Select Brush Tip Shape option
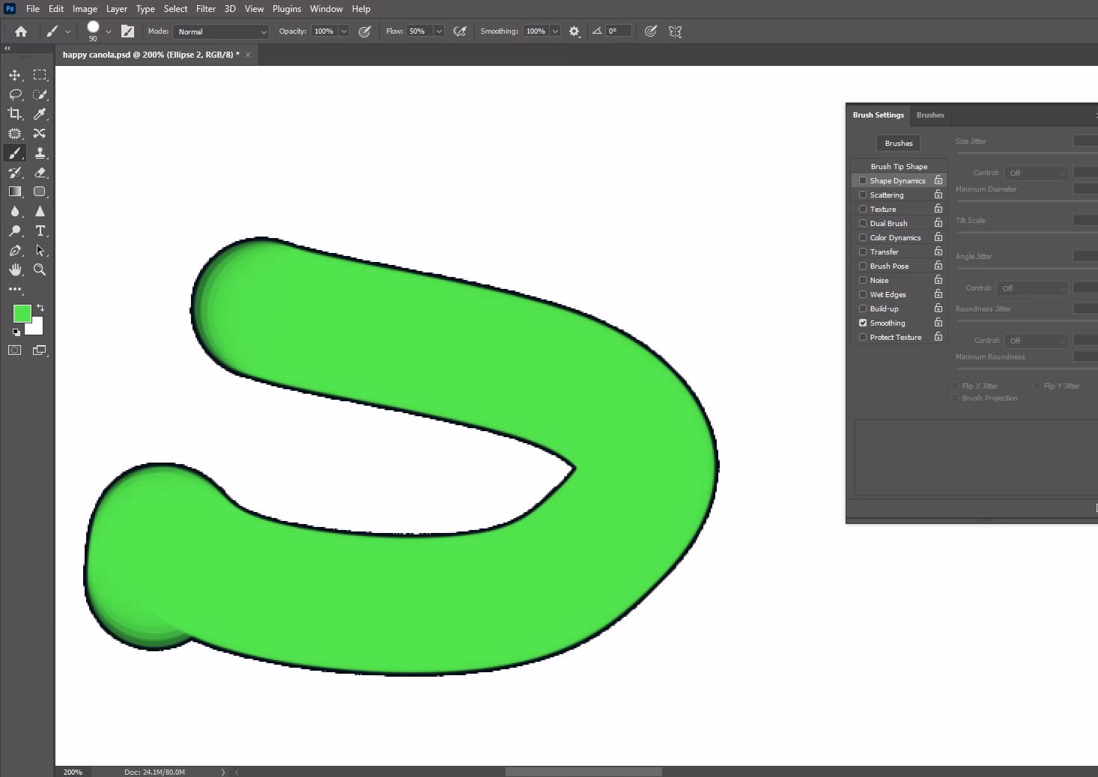Viewport: 1098px width, 777px height. 899,166
